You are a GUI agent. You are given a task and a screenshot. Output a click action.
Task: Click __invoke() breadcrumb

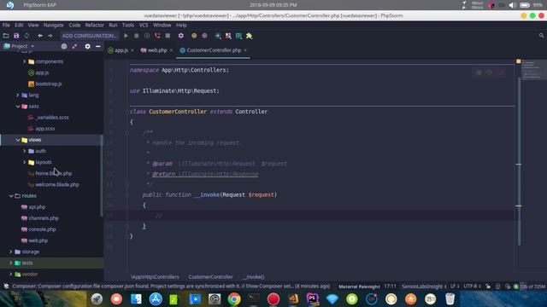coord(254,277)
